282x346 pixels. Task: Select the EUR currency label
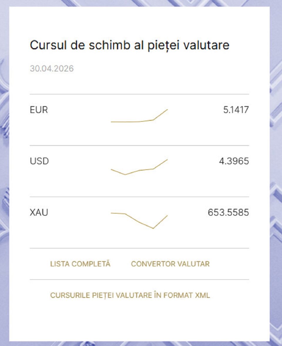coord(39,110)
